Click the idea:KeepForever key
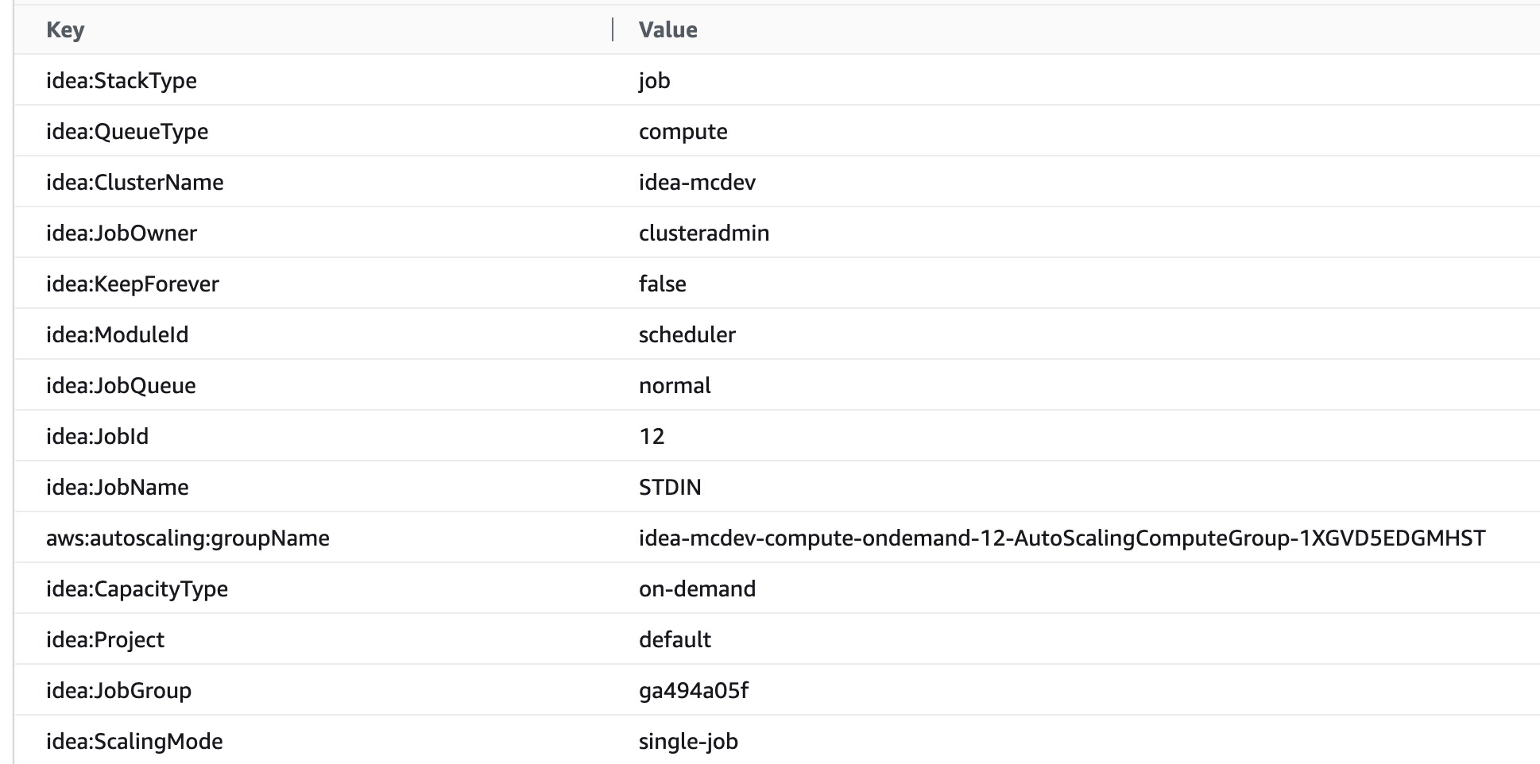1540x764 pixels. pyautogui.click(x=132, y=284)
